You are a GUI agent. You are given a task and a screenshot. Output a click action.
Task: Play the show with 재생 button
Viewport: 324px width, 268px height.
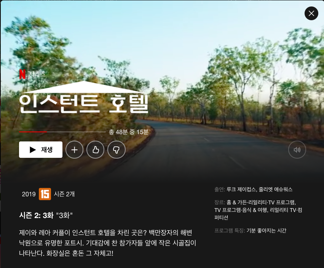click(41, 149)
